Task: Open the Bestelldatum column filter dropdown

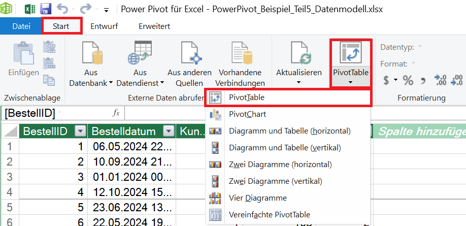Action: point(169,131)
